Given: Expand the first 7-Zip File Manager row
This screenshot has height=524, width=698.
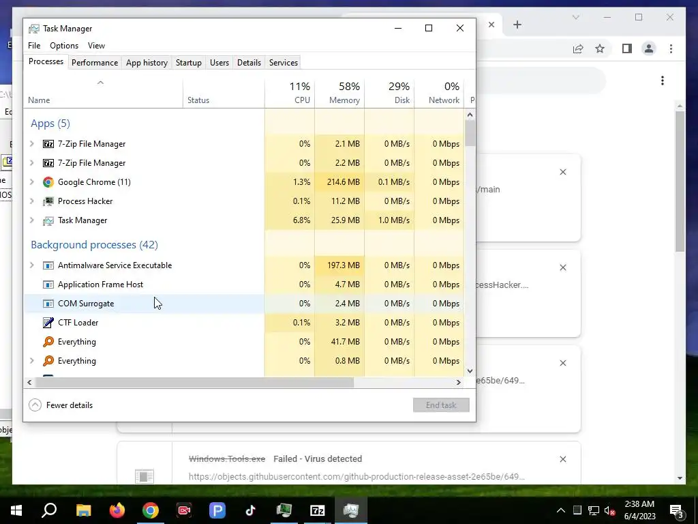Looking at the screenshot, I should coord(31,144).
